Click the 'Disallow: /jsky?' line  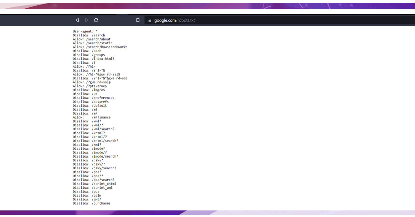(88, 160)
